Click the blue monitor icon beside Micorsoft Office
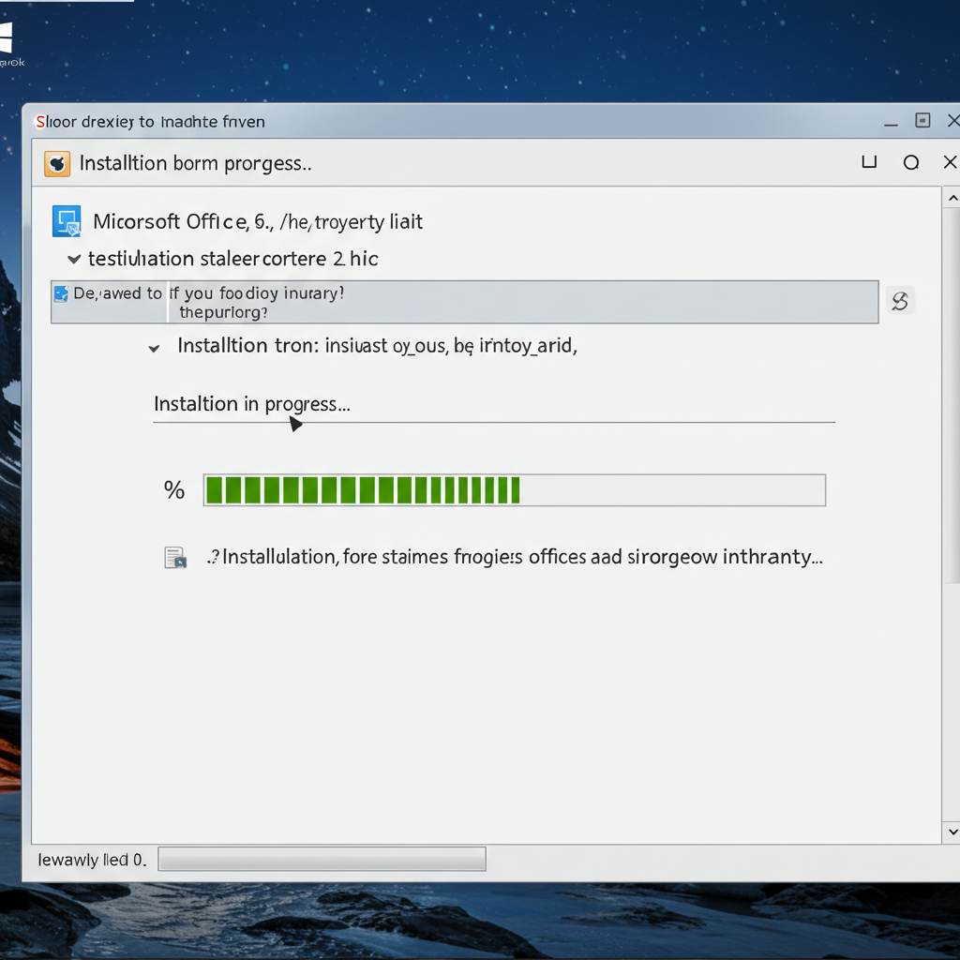 67,221
